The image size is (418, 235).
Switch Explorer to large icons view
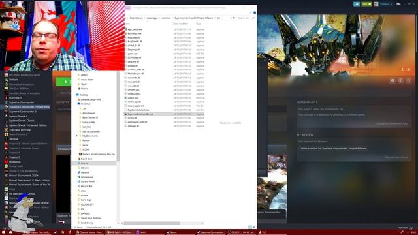tap(253, 227)
